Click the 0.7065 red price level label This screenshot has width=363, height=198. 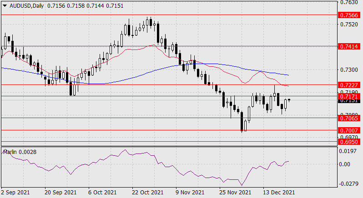click(349, 118)
